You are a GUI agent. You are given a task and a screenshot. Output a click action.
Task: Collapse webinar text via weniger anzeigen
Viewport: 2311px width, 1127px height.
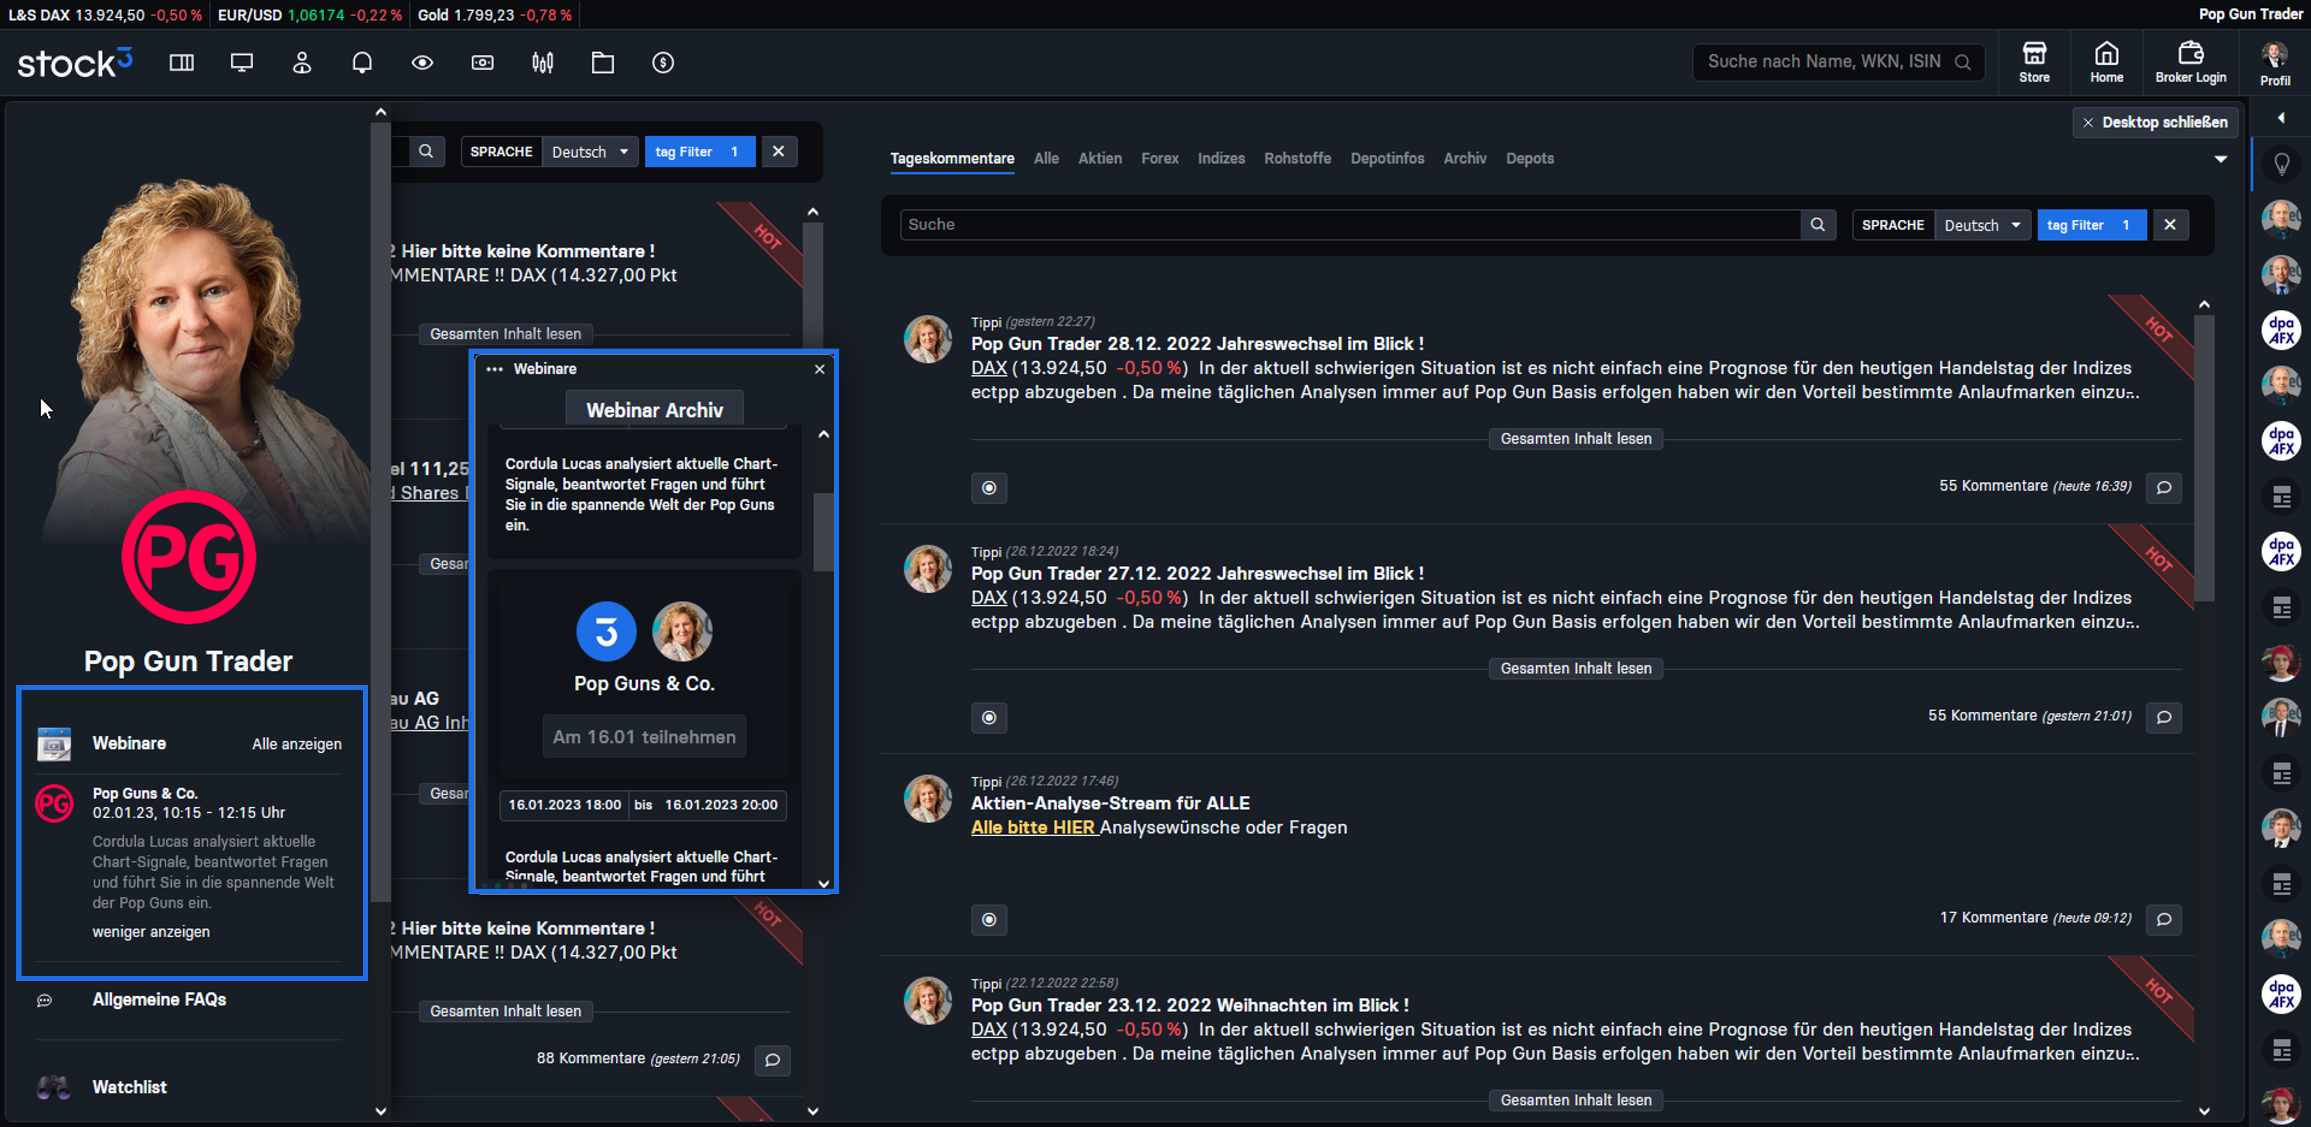coord(151,932)
